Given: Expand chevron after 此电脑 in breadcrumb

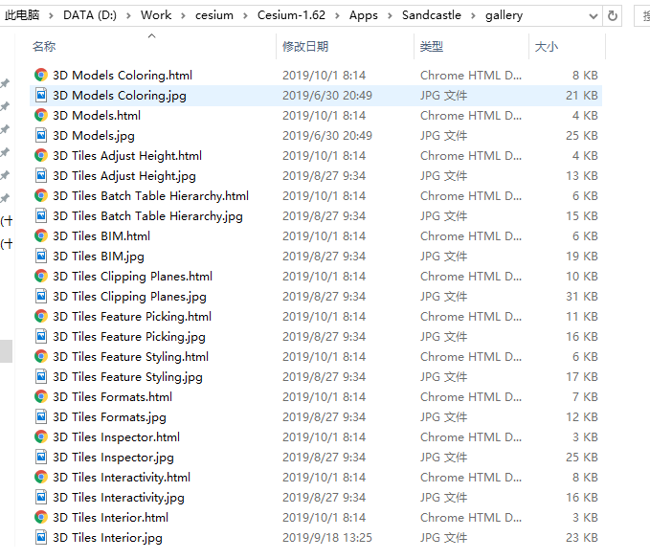Looking at the screenshot, I should pyautogui.click(x=51, y=15).
